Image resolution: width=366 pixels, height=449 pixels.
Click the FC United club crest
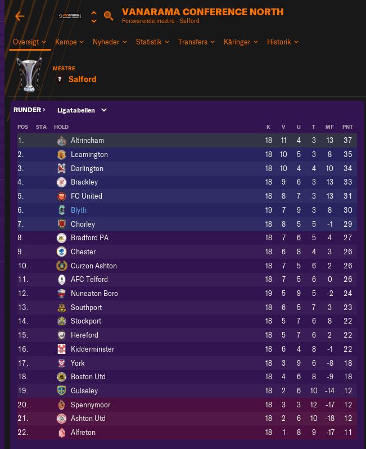[x=61, y=196]
